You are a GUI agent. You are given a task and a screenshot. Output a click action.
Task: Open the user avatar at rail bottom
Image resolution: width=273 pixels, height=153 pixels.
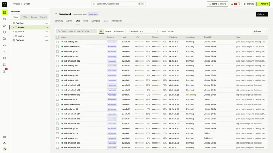click(5, 149)
